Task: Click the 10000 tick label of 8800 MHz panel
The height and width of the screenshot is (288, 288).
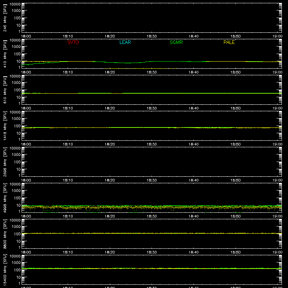Action: click(x=15, y=220)
